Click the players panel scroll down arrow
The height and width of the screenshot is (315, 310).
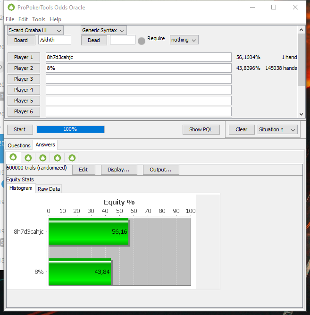tap(301, 114)
